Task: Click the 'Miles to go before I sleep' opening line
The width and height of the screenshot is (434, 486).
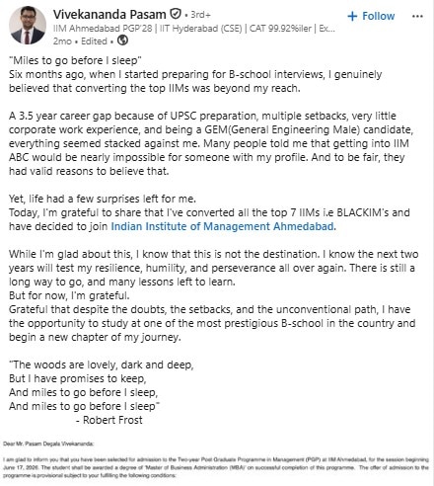Action: tap(75, 60)
